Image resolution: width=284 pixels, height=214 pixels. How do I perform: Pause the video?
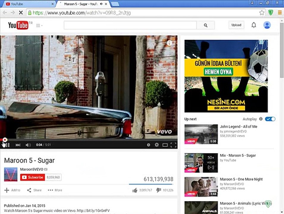[x=7, y=145]
